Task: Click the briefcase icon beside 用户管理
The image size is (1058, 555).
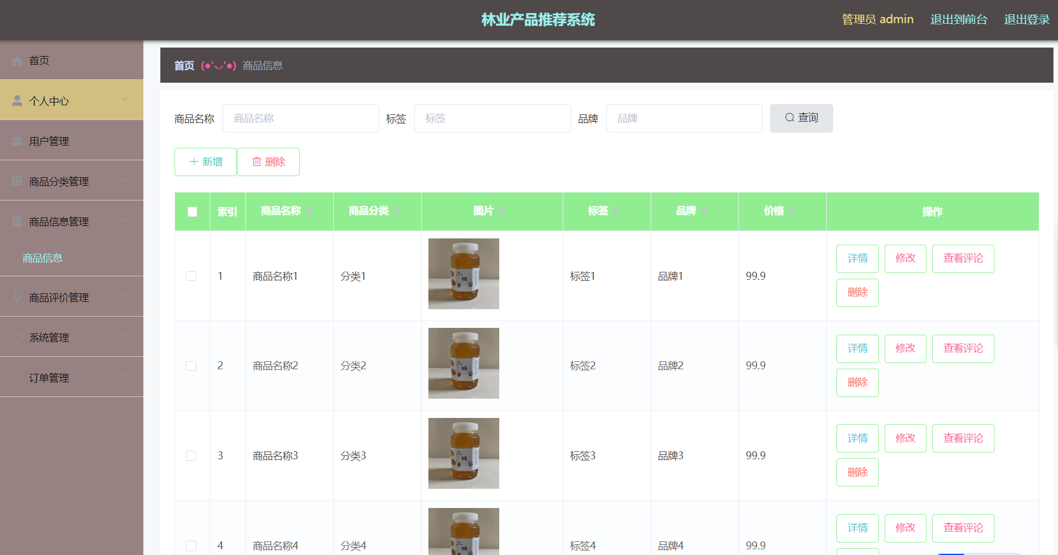Action: click(17, 141)
